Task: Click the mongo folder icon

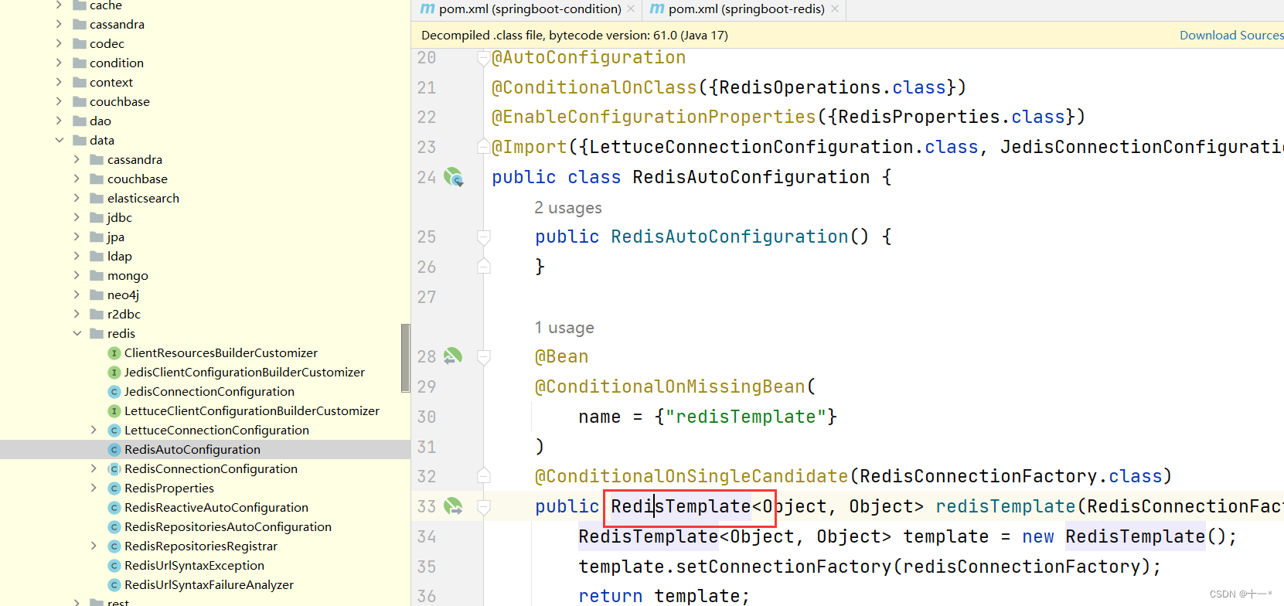Action: tap(97, 276)
